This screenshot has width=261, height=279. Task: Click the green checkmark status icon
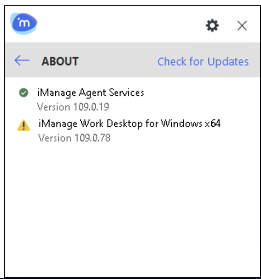tap(23, 93)
